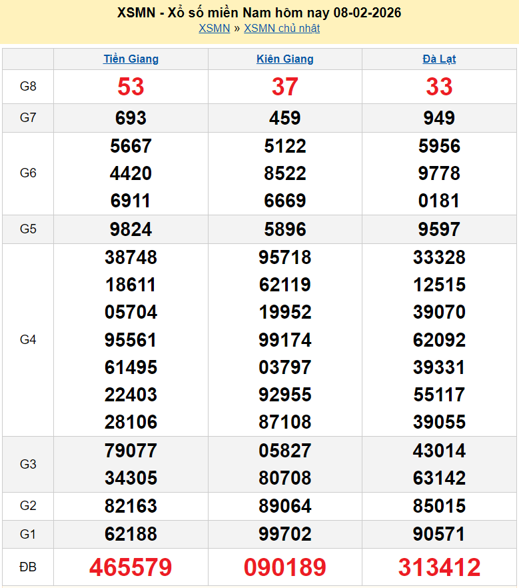Viewport: 519px width, 588px height.
Task: Click the Kiên Giang special prize 090189
Action: click(284, 567)
